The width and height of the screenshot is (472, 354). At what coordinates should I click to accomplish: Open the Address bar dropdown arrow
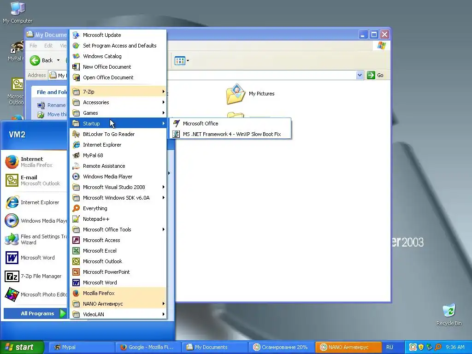point(360,75)
